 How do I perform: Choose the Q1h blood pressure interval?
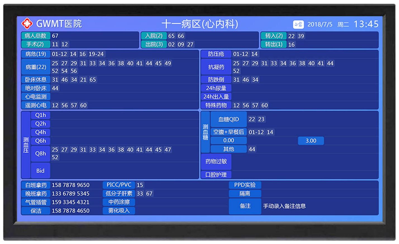(x=40, y=115)
